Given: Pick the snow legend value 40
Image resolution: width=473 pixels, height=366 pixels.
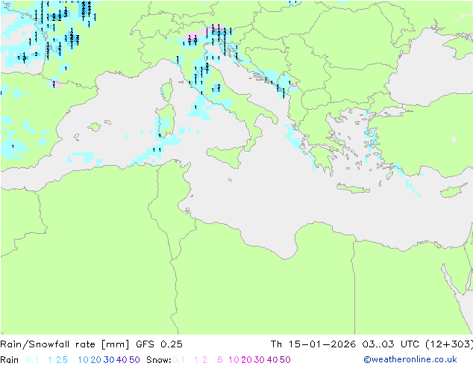Looking at the screenshot, I should click(x=272, y=360).
